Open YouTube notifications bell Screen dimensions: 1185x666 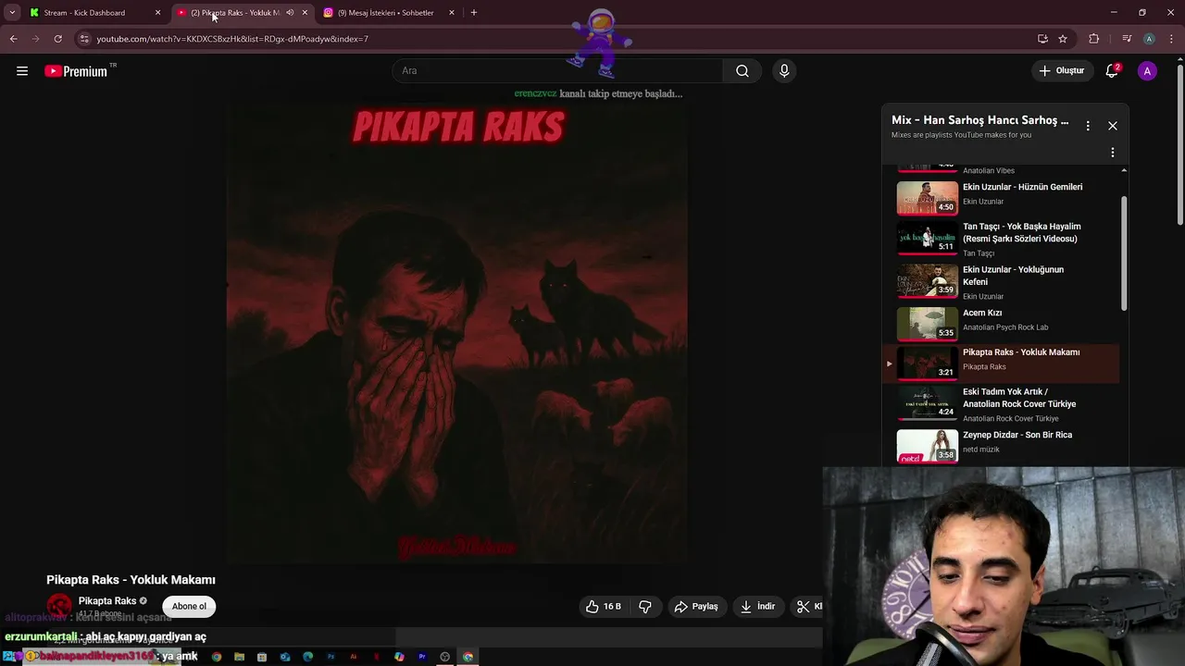pos(1112,71)
